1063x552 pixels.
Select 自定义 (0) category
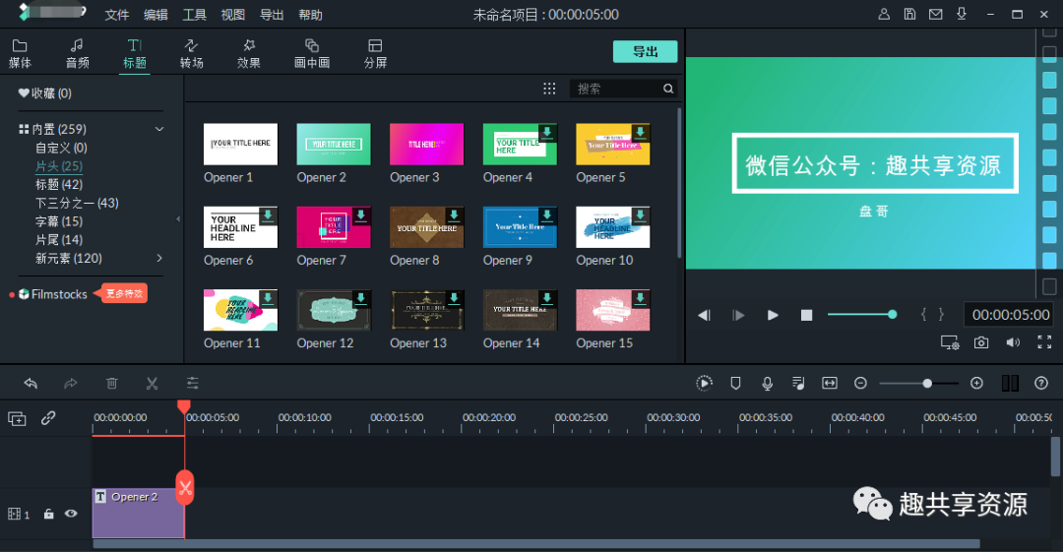point(61,148)
